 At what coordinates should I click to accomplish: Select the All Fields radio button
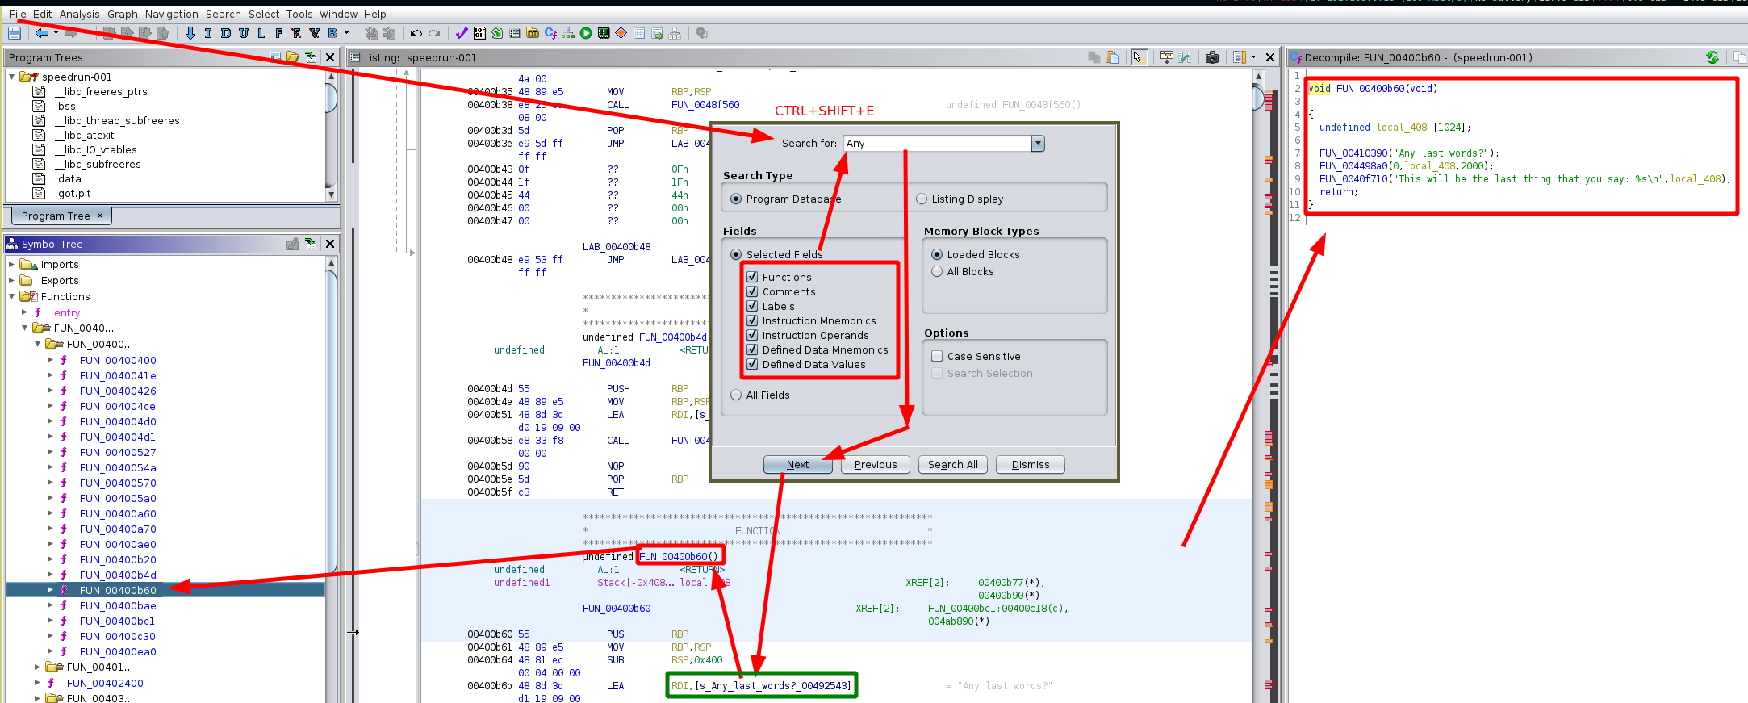point(736,395)
